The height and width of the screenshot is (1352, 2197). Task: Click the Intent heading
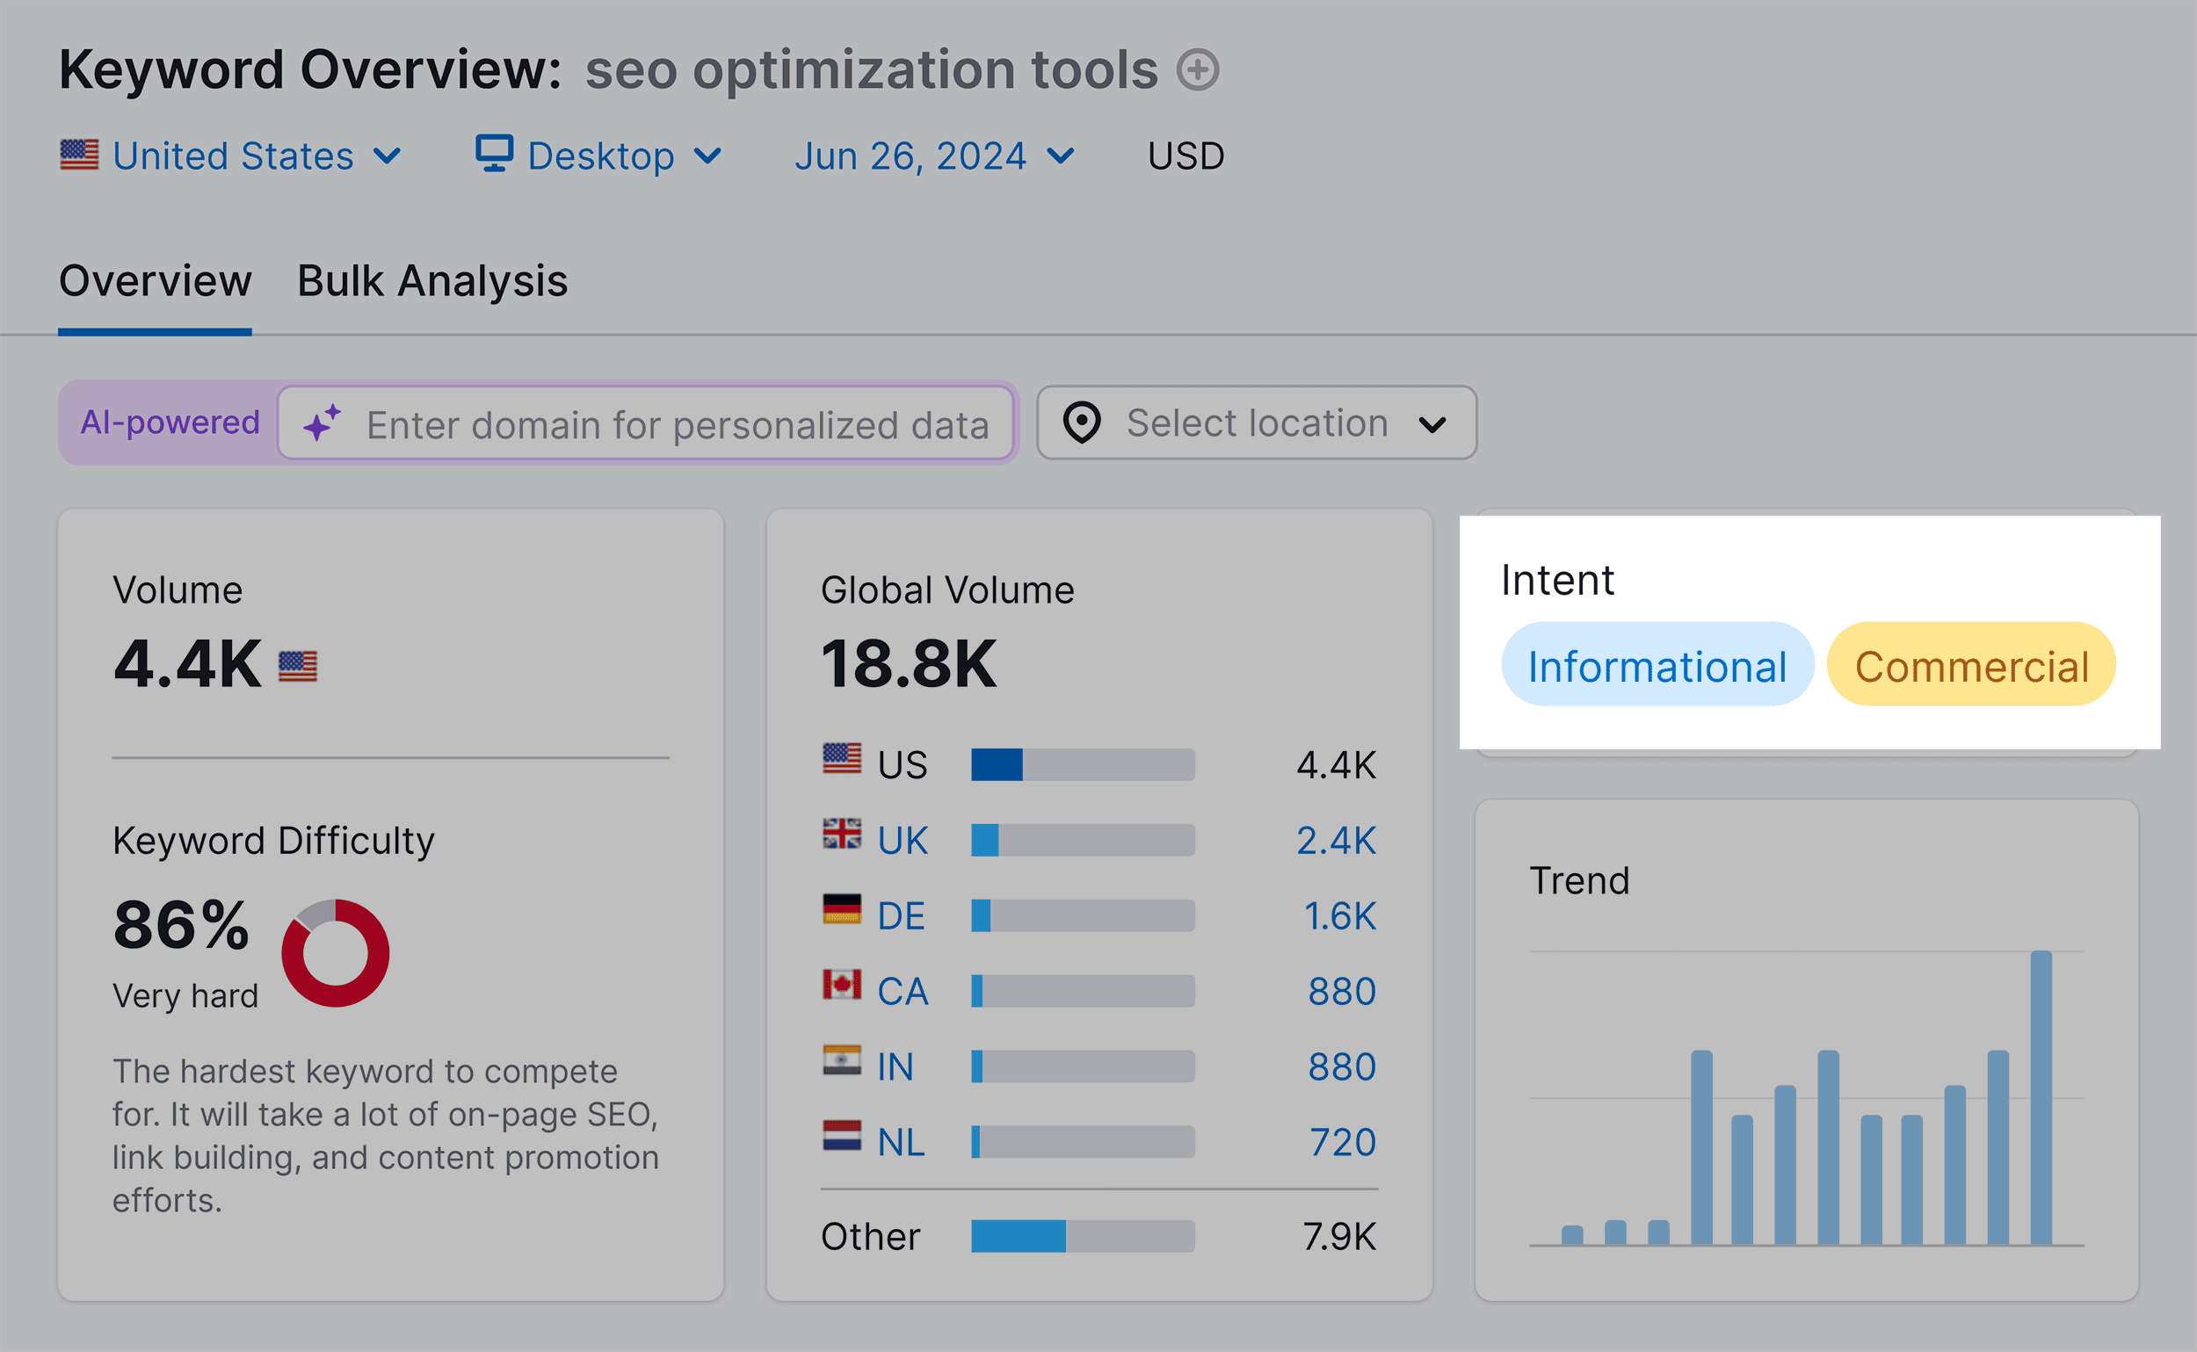point(1557,581)
